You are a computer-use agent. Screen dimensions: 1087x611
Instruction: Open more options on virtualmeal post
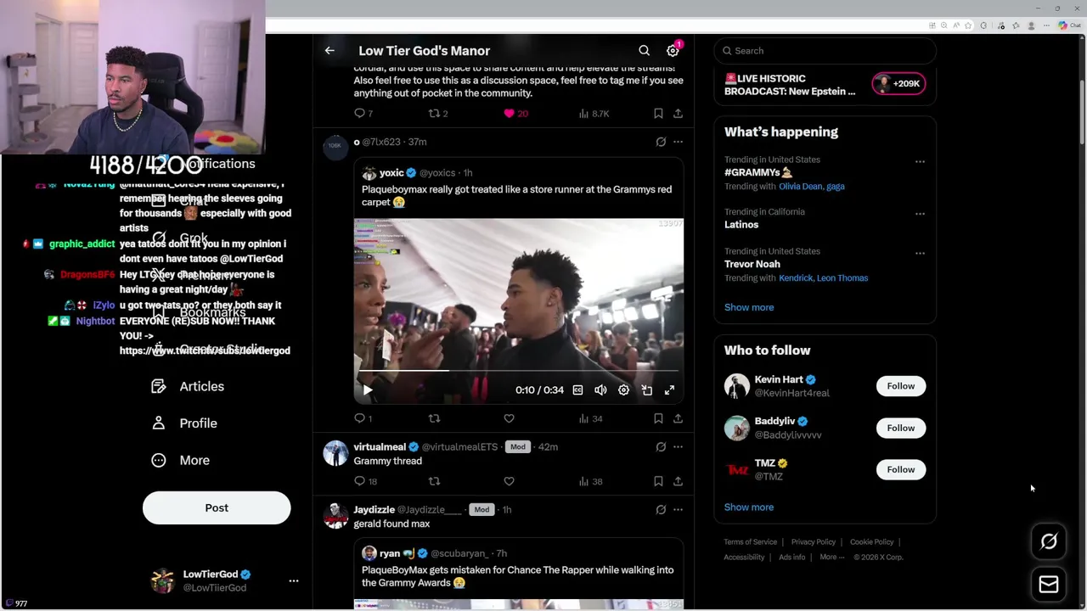point(678,446)
